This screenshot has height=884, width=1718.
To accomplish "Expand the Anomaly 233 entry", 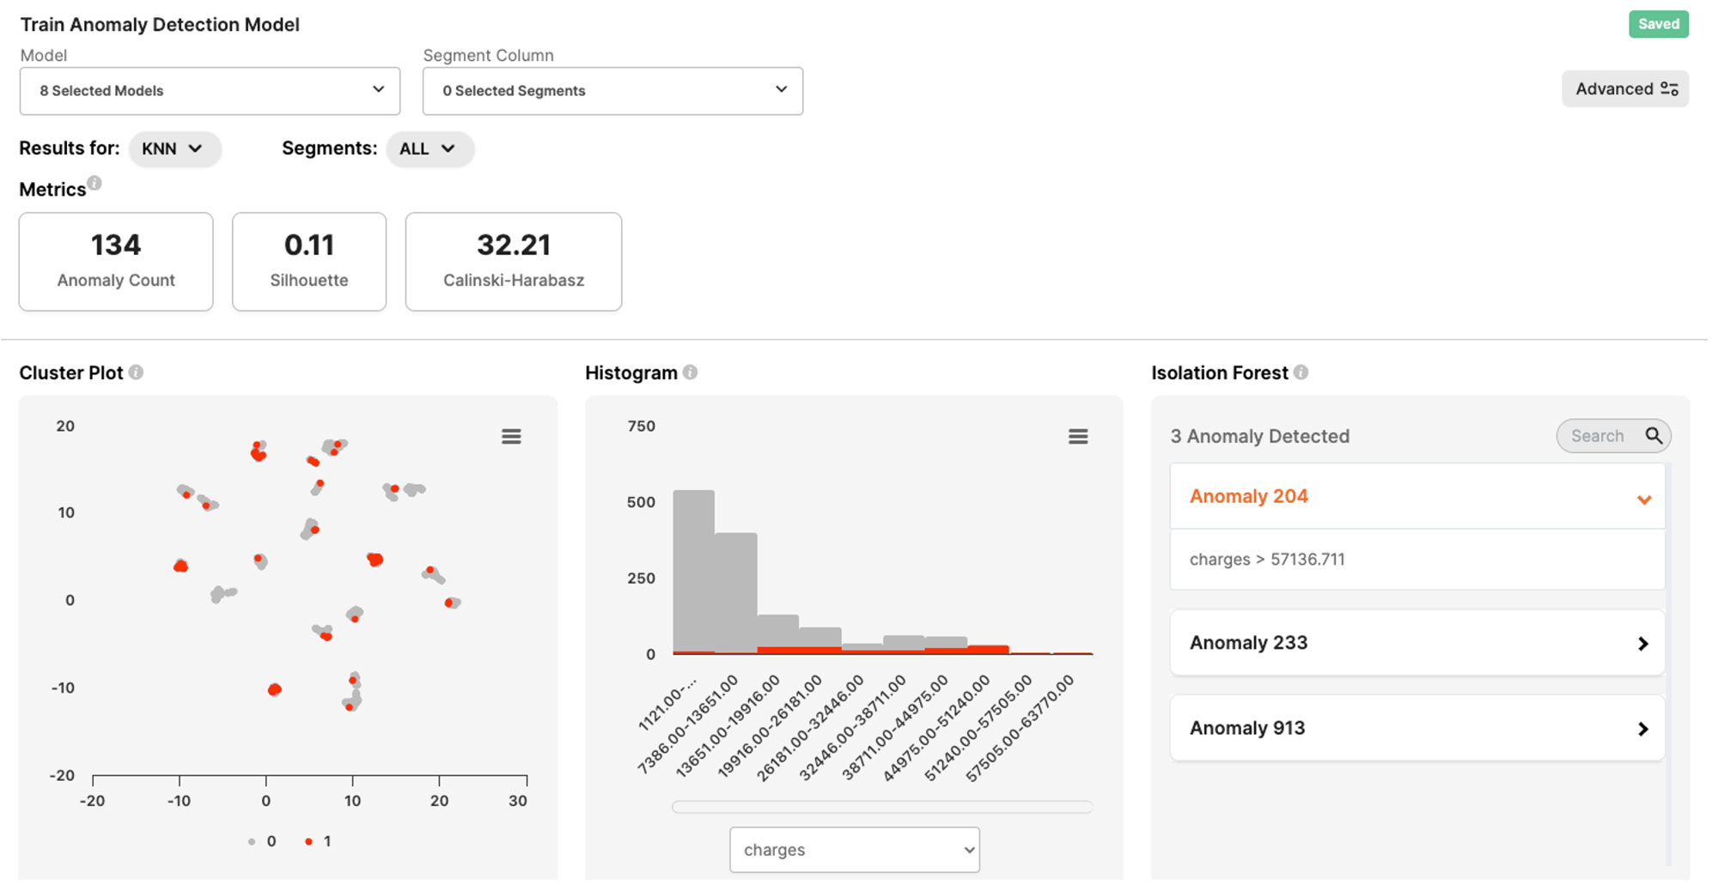I will pyautogui.click(x=1417, y=643).
